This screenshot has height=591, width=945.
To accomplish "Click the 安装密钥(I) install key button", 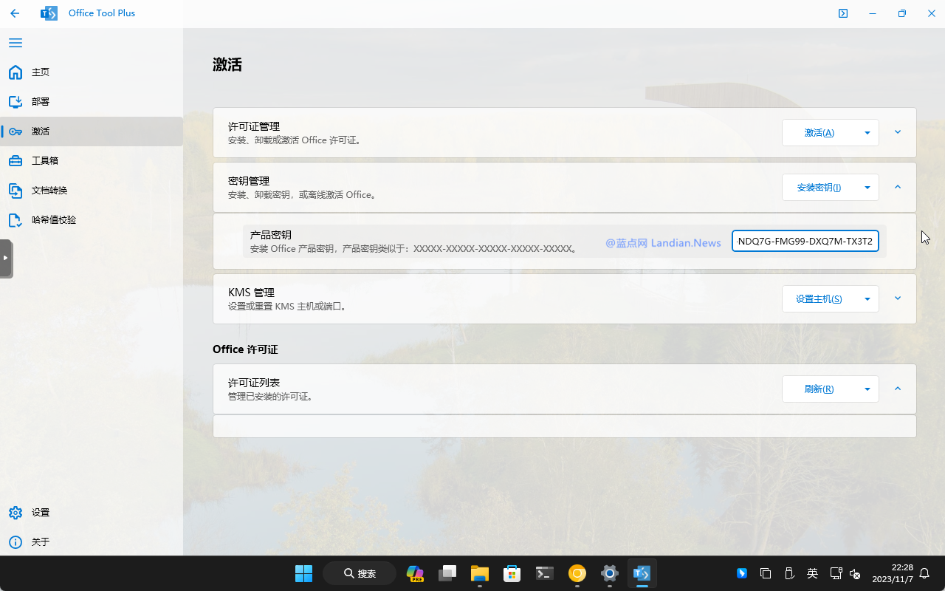I will 819,188.
